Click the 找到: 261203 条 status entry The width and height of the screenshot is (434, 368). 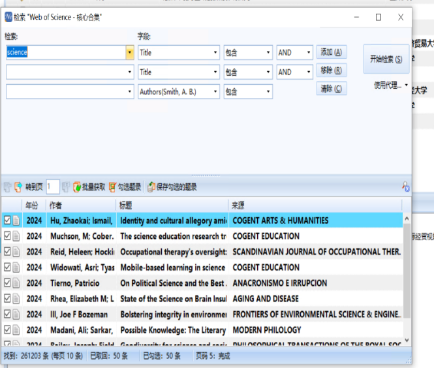coord(43,356)
